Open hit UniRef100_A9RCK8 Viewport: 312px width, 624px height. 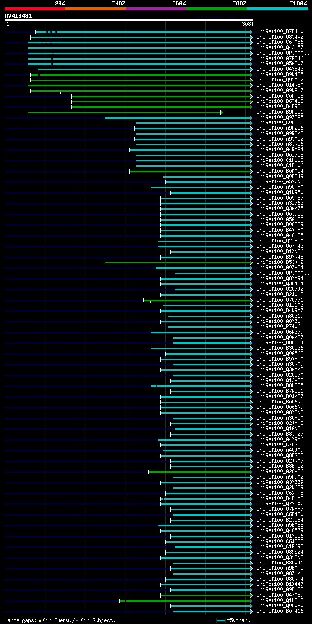(280, 134)
